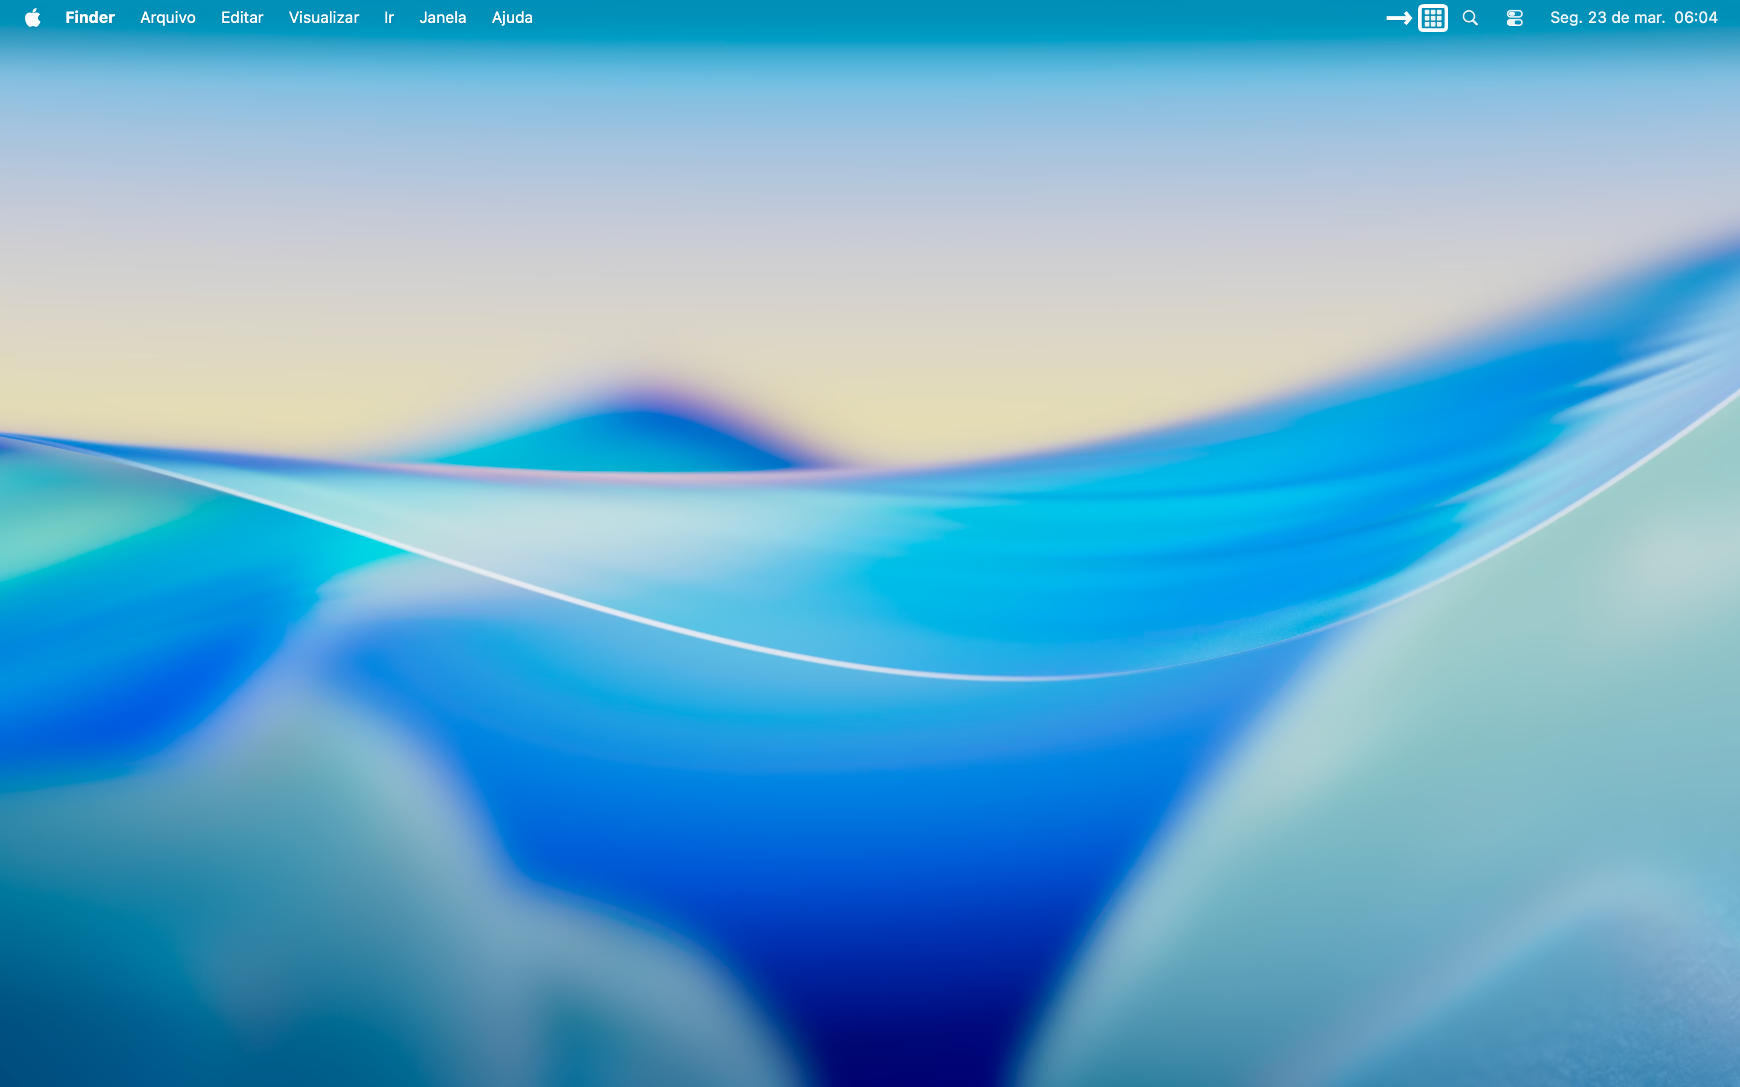Open the Apple logo menu
This screenshot has height=1087, width=1740.
point(33,18)
